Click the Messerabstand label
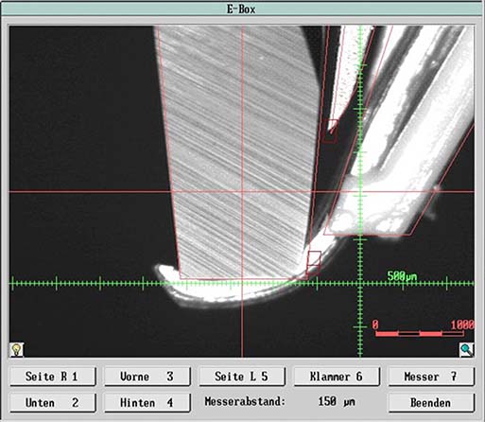The height and width of the screenshot is (422, 485). click(x=245, y=402)
